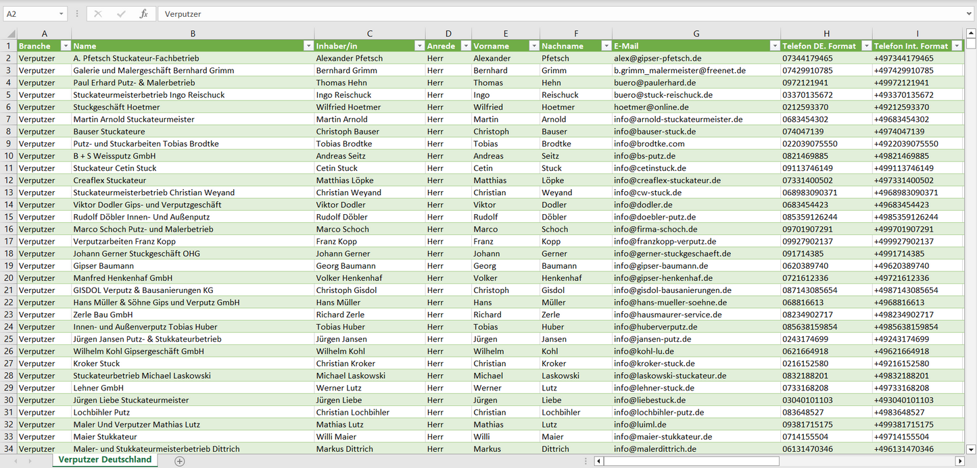The width and height of the screenshot is (977, 468).
Task: Open the Anrede column filter dropdown
Action: (465, 46)
